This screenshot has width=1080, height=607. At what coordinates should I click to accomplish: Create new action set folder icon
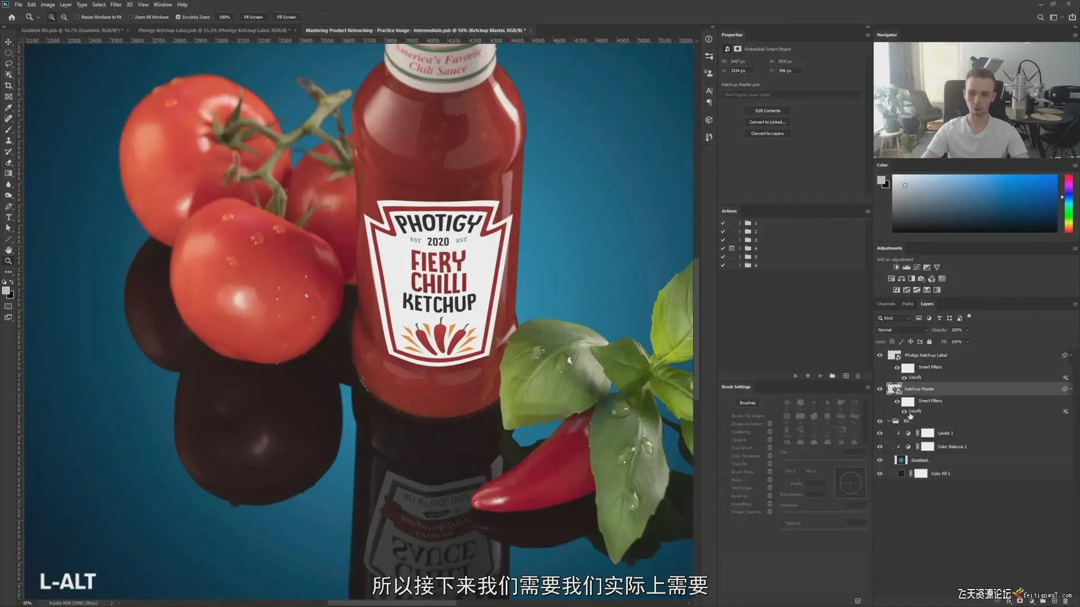pyautogui.click(x=832, y=375)
